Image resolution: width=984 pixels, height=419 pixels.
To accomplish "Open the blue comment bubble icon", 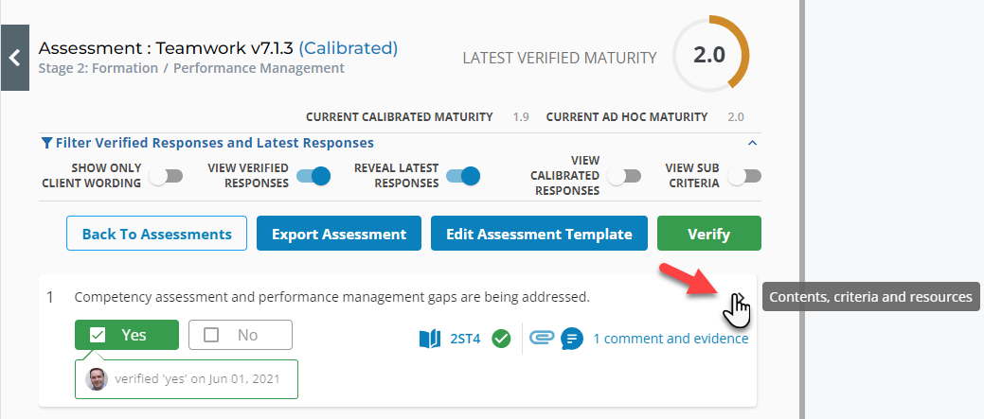I will (571, 338).
